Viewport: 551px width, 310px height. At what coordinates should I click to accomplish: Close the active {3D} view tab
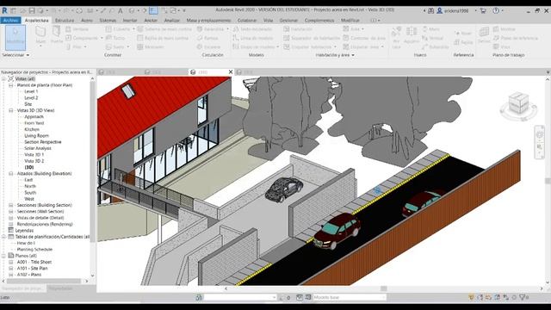(231, 71)
